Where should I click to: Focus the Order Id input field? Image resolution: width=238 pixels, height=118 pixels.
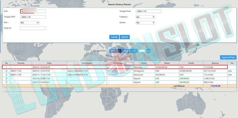click(x=33, y=28)
